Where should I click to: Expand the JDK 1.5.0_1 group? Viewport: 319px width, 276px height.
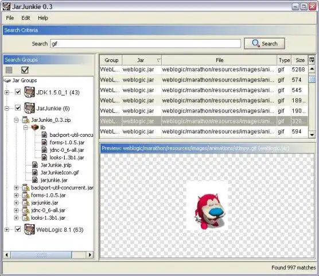pyautogui.click(x=7, y=93)
